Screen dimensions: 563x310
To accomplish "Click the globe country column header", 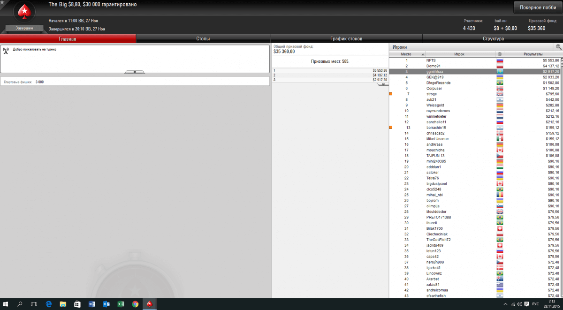I will (x=500, y=54).
